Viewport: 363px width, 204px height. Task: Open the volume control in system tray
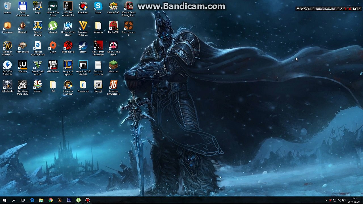(339, 200)
